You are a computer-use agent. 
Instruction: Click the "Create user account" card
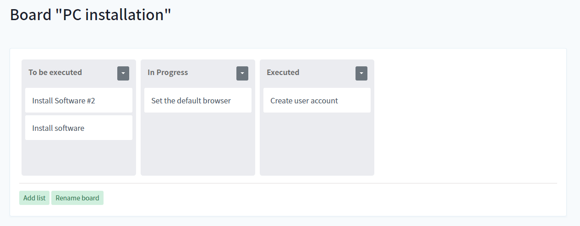tap(317, 101)
